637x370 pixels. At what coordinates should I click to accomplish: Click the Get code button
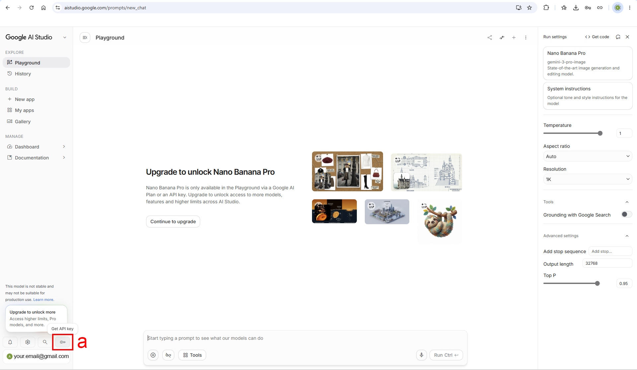[x=597, y=37]
